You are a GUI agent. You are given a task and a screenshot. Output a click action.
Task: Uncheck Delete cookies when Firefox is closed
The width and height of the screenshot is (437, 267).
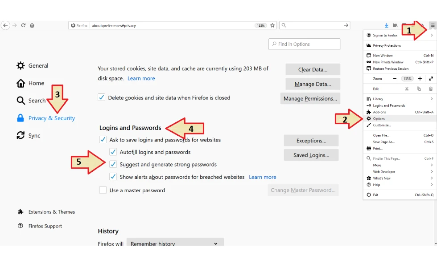pyautogui.click(x=102, y=97)
